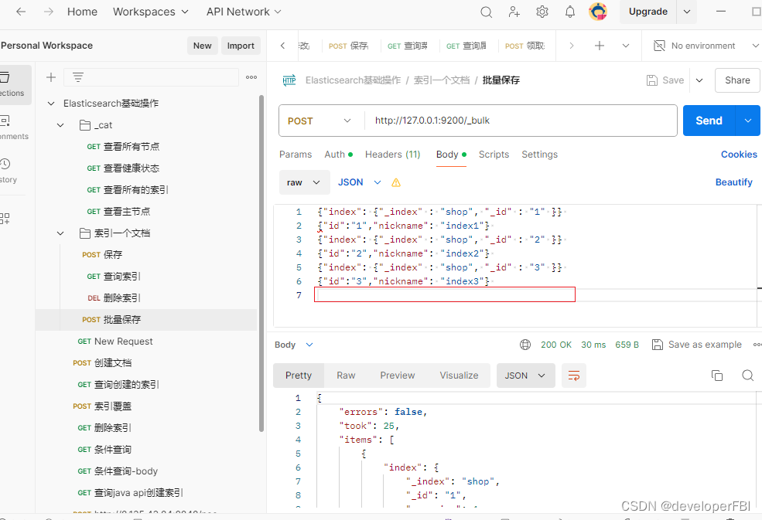Search within the response body
This screenshot has height=520, width=762.
coord(748,376)
